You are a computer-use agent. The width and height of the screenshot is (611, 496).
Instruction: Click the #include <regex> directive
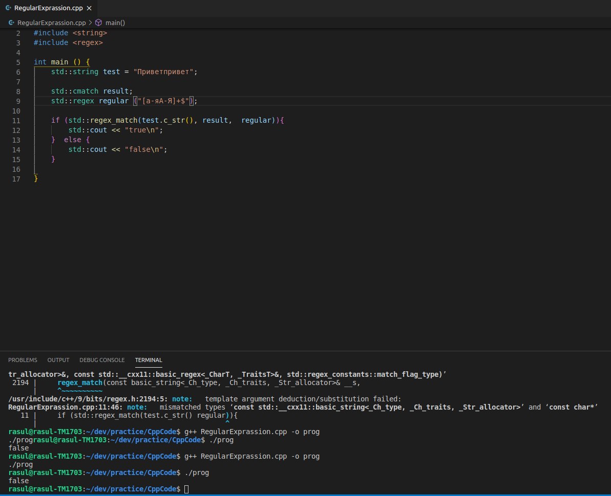(68, 43)
